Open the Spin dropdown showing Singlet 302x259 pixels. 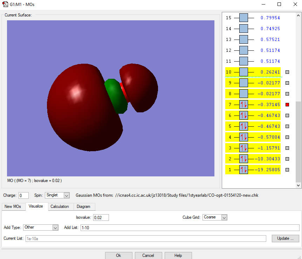(x=57, y=195)
